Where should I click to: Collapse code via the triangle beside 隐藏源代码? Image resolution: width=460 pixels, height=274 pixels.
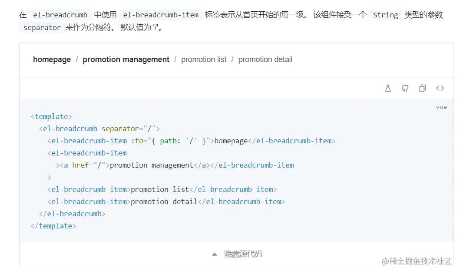tap(214, 254)
